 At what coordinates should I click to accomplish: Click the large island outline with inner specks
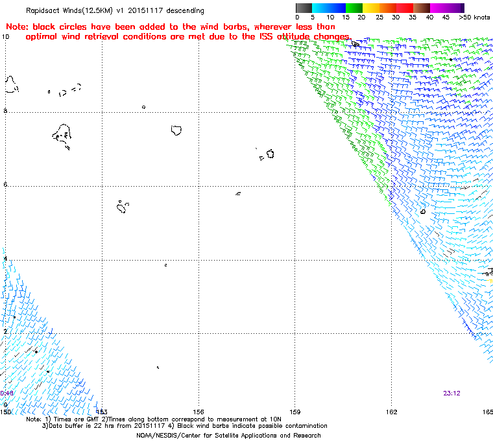pyautogui.click(x=62, y=136)
